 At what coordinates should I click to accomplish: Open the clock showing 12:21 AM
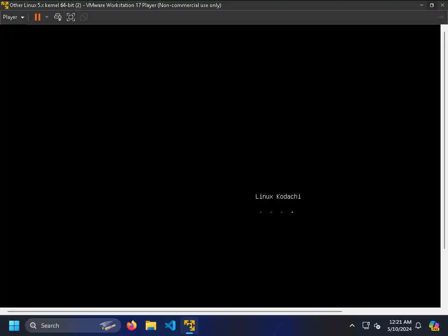pyautogui.click(x=399, y=325)
